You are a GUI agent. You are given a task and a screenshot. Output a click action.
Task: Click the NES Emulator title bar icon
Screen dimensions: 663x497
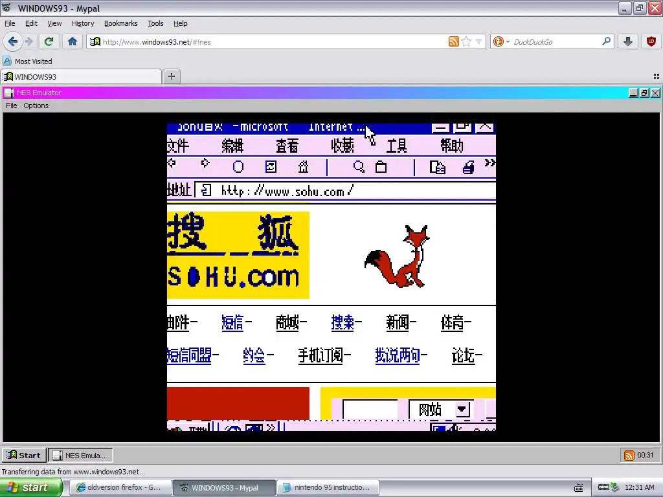[x=9, y=93]
